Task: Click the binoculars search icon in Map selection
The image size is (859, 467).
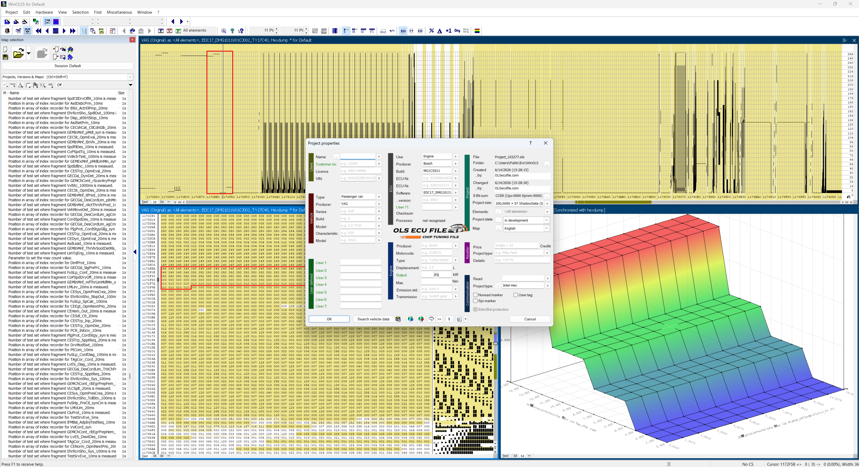Action: tap(70, 49)
